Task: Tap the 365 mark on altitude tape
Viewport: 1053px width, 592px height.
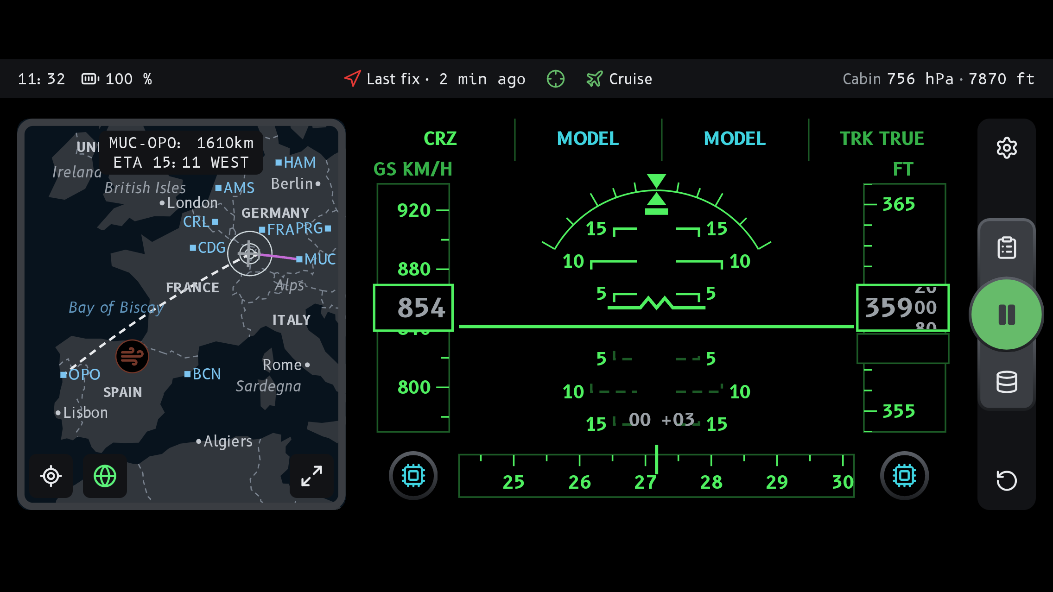Action: [899, 204]
